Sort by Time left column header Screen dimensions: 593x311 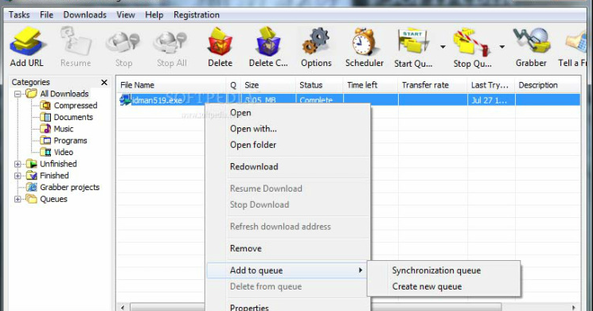tap(370, 85)
